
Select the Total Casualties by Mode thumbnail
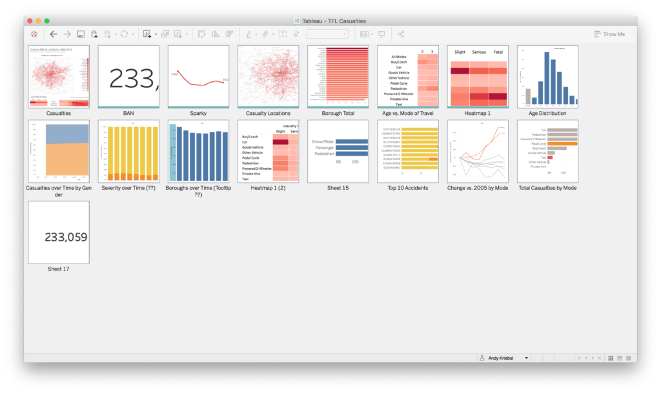(547, 151)
